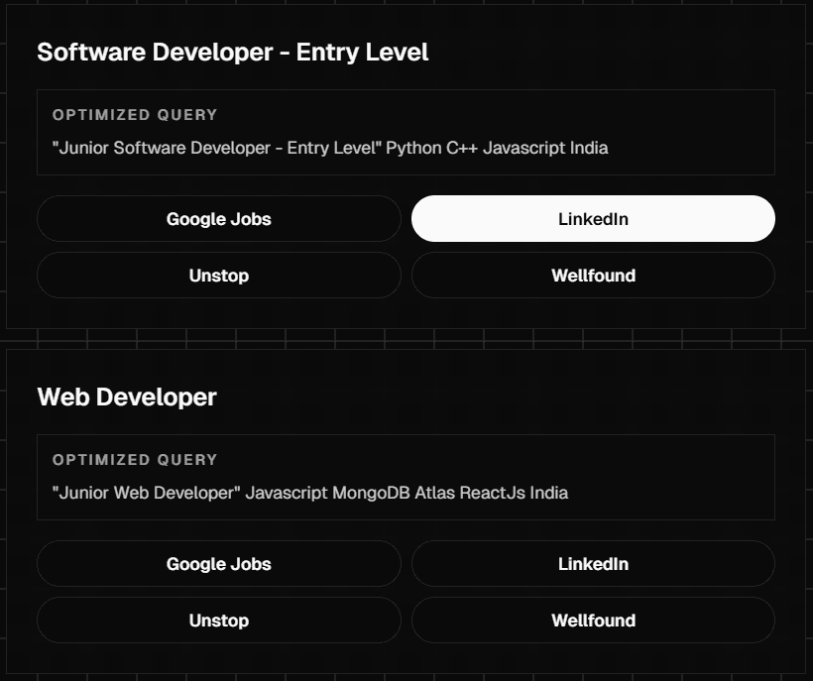Image resolution: width=813 pixels, height=681 pixels.
Task: Open Google Jobs for Web Developer
Action: point(219,564)
